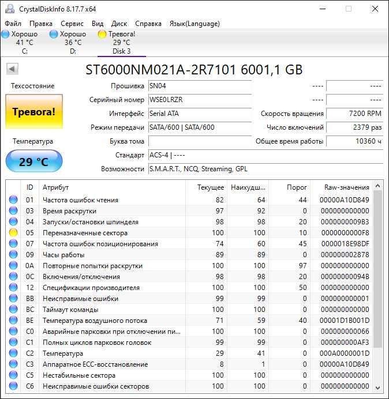
Task: Click the attribute list's vertical scrollbar thumb
Action: tap(378, 269)
